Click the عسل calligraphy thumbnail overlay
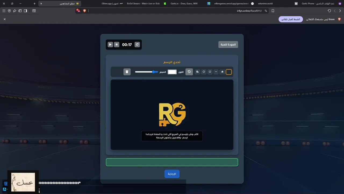The image size is (344, 194). tap(23, 182)
